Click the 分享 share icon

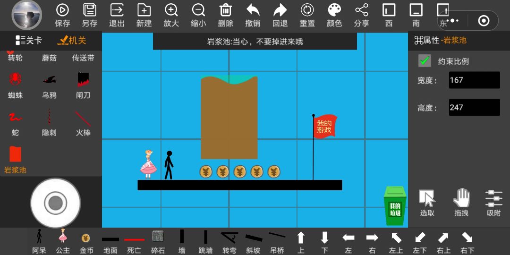362,10
